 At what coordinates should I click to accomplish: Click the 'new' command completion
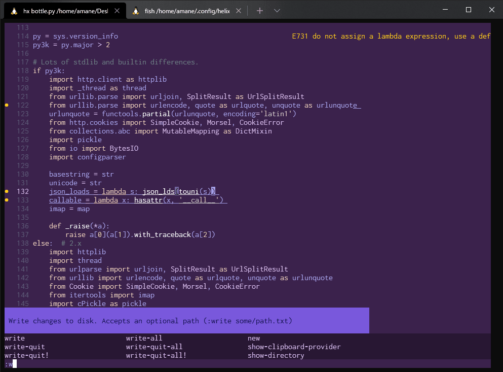pos(254,339)
